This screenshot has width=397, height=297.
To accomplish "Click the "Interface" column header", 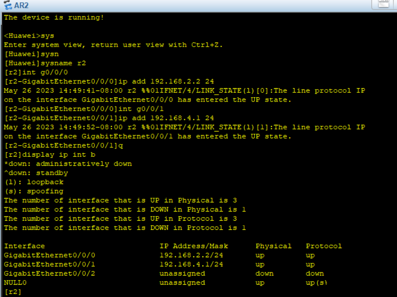I will pos(24,246).
